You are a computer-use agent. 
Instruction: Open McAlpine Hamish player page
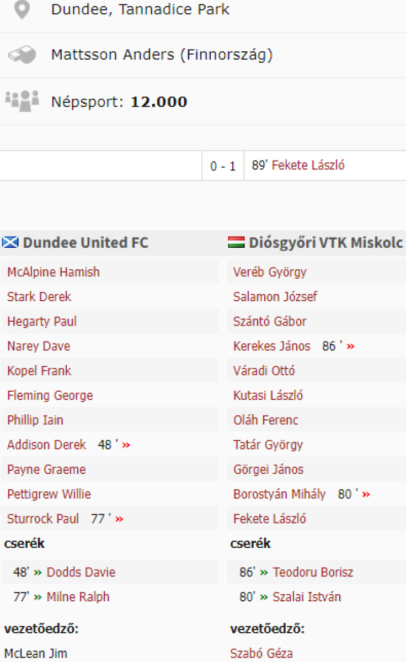coord(54,272)
